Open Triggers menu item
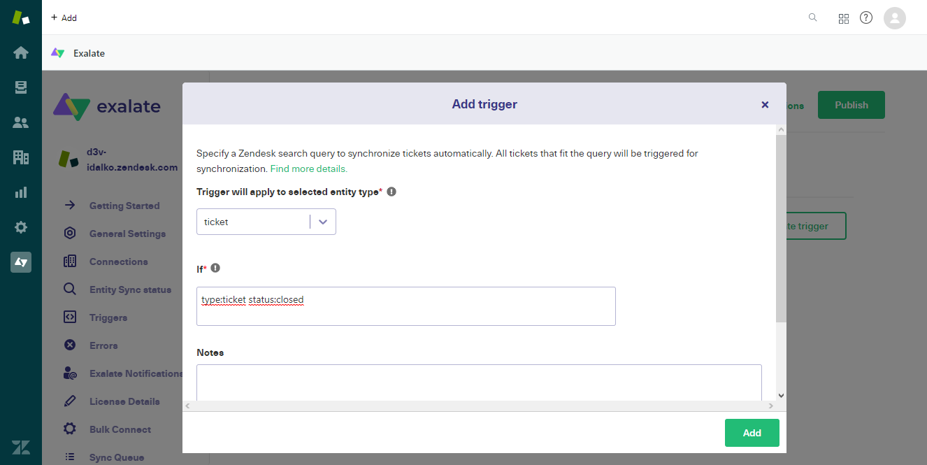The height and width of the screenshot is (465, 927). (108, 317)
